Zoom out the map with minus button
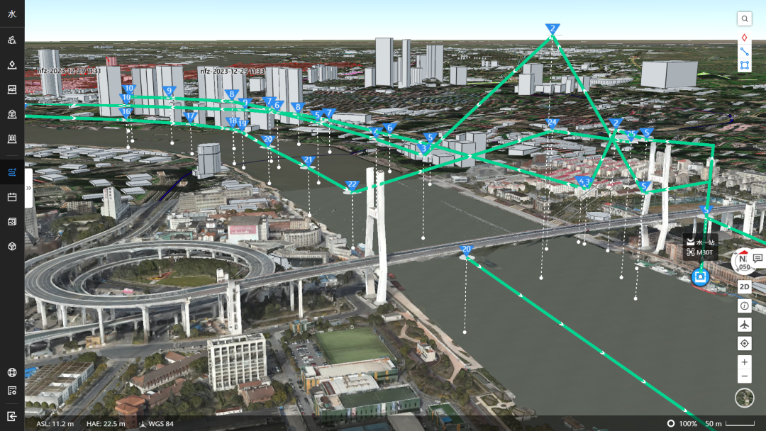This screenshot has width=766, height=431. click(744, 376)
